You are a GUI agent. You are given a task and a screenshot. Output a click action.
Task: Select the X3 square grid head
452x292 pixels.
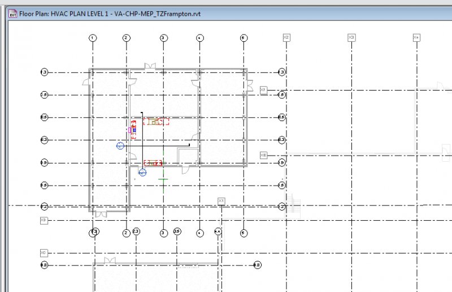(351, 37)
